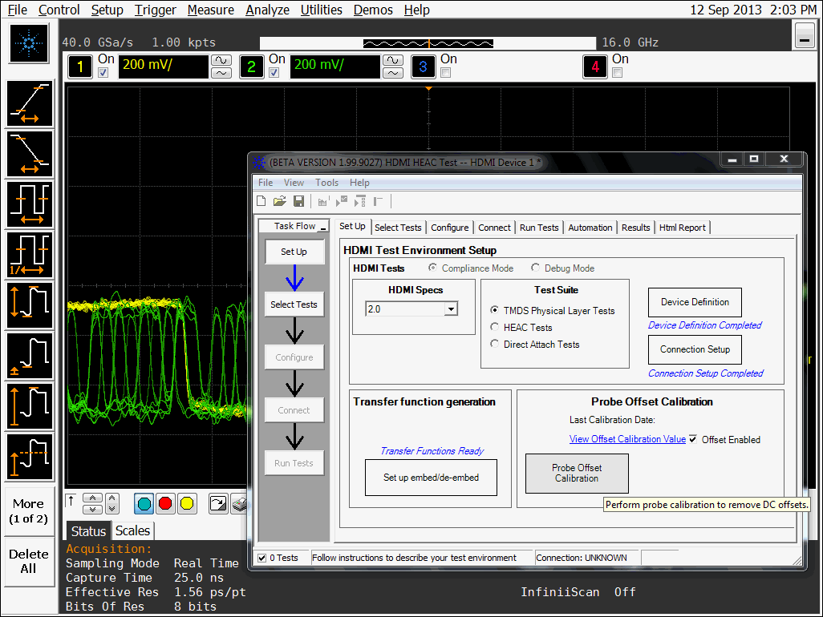Open file using the folder icon
Image resolution: width=823 pixels, height=617 pixels.
(280, 201)
